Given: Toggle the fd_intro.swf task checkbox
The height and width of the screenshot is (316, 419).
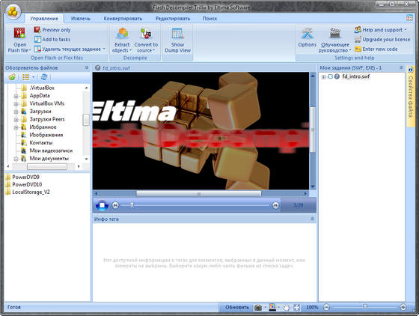Looking at the screenshot, I should [x=330, y=76].
